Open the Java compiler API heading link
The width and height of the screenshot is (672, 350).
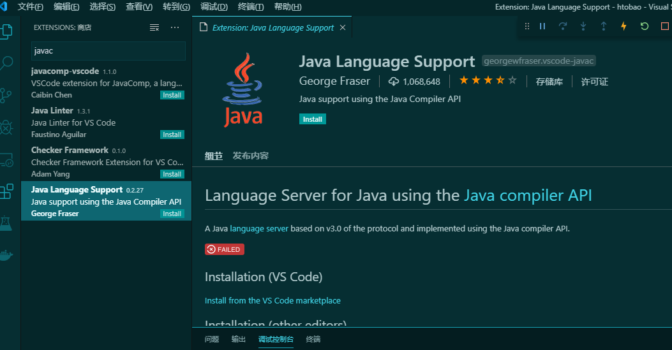pos(528,195)
